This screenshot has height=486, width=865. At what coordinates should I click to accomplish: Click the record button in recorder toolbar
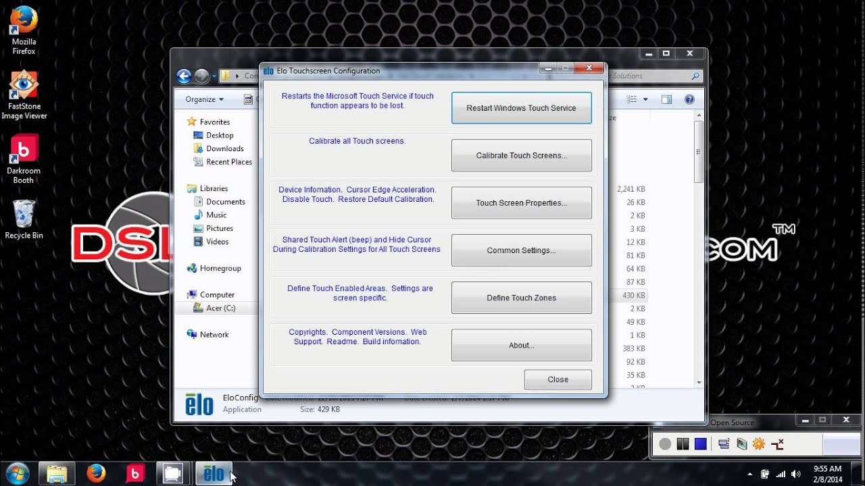click(665, 443)
